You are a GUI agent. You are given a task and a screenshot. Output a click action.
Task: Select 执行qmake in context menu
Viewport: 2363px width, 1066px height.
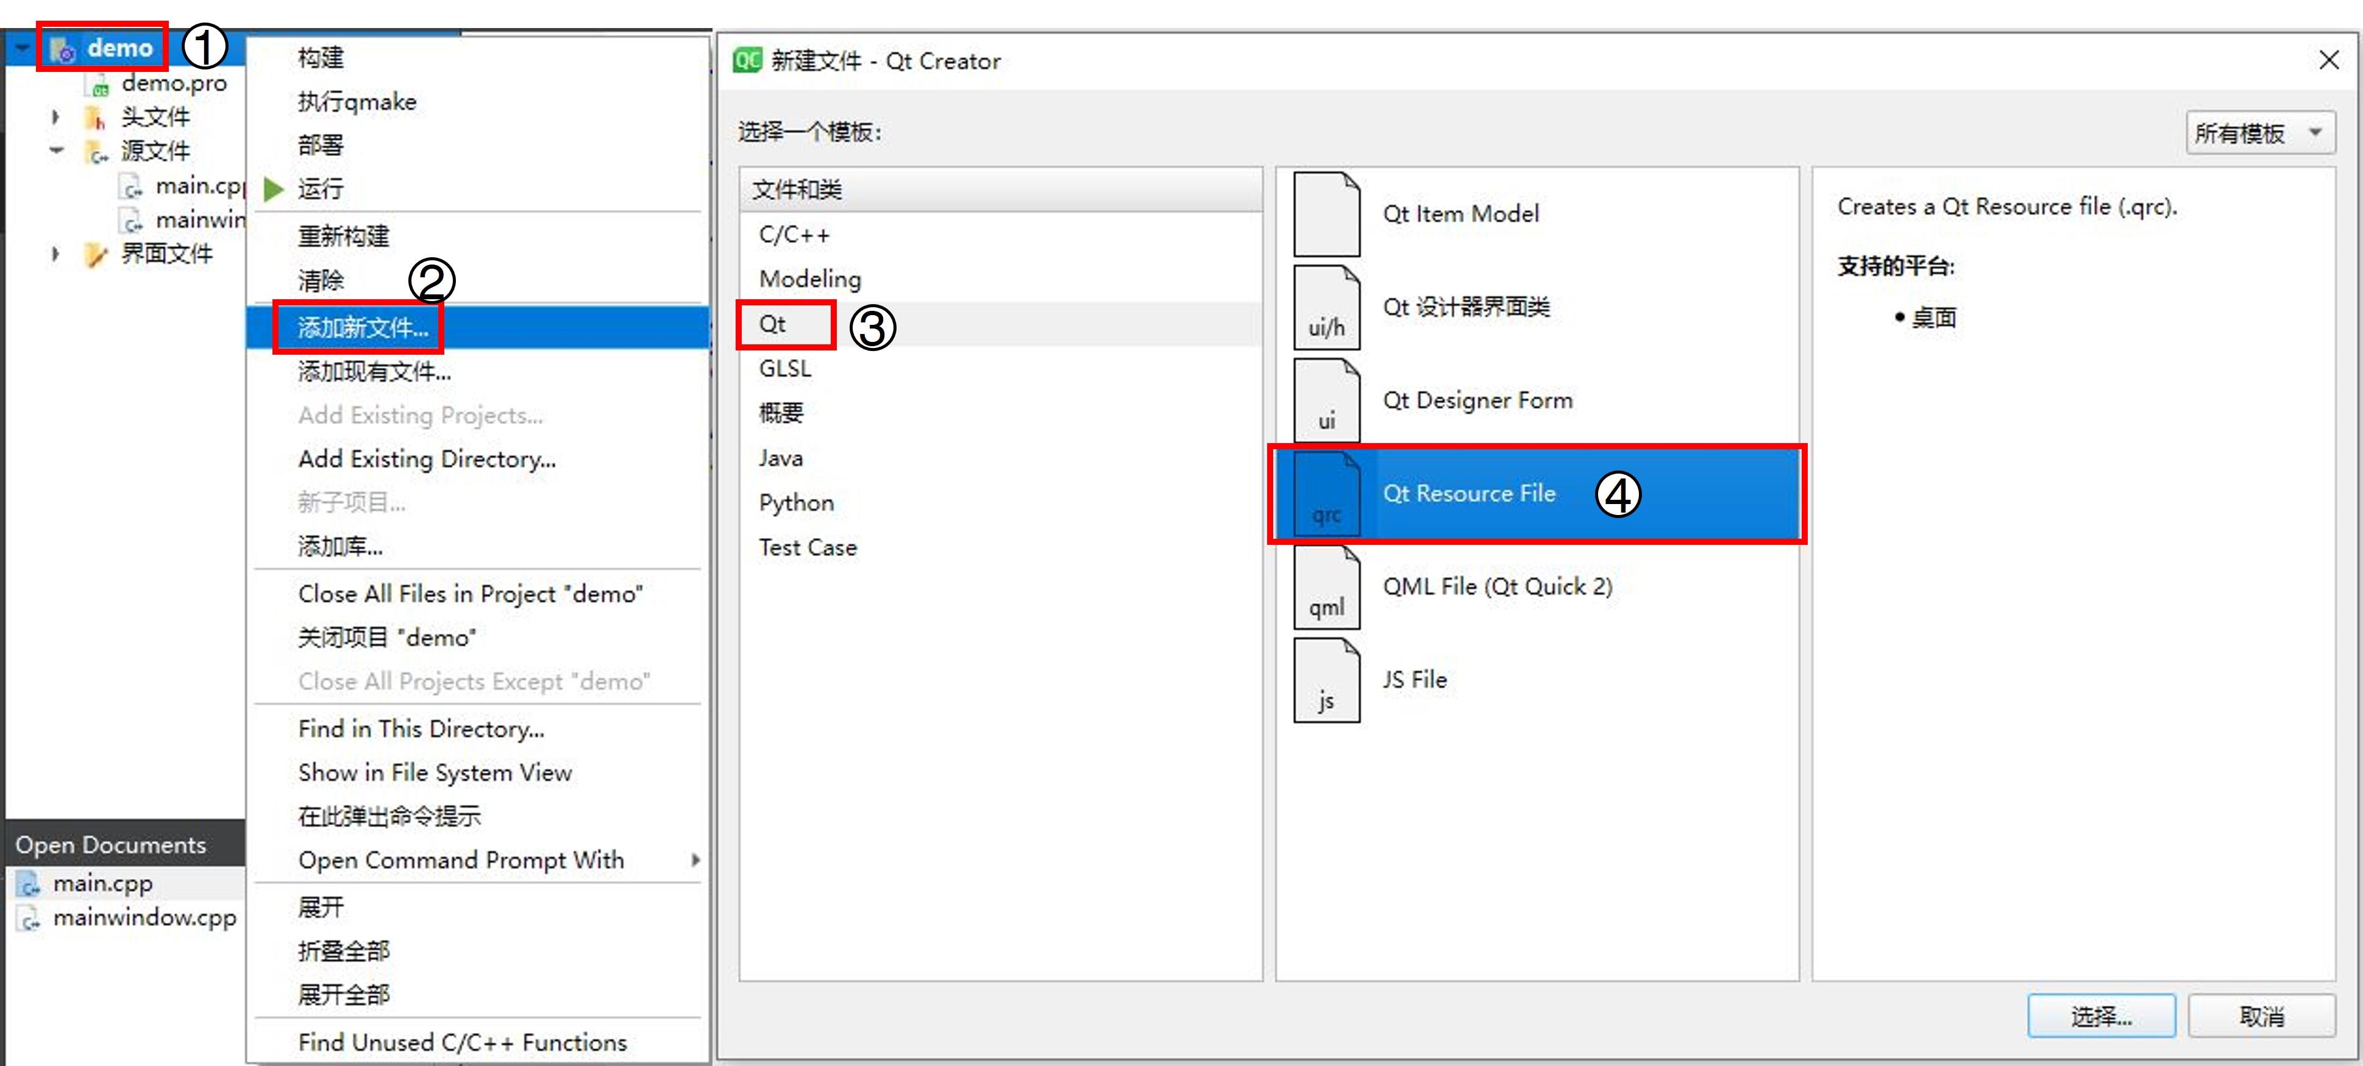pyautogui.click(x=478, y=102)
